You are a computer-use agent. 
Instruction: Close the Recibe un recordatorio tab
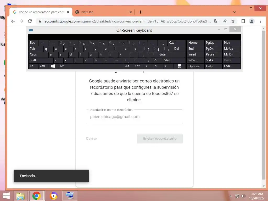tap(68, 12)
